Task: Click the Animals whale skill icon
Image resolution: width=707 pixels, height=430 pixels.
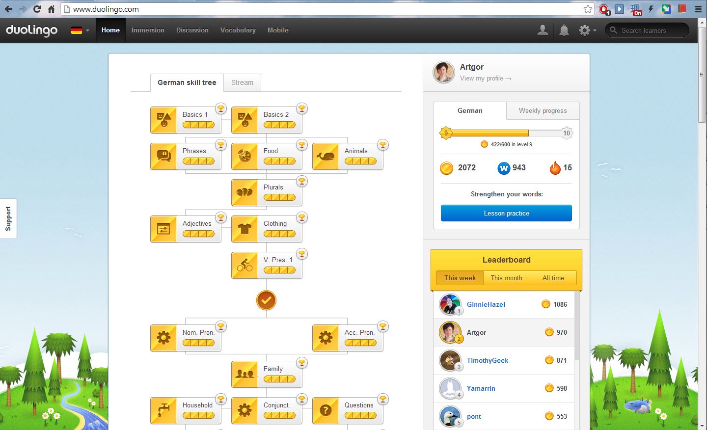Action: (x=326, y=157)
